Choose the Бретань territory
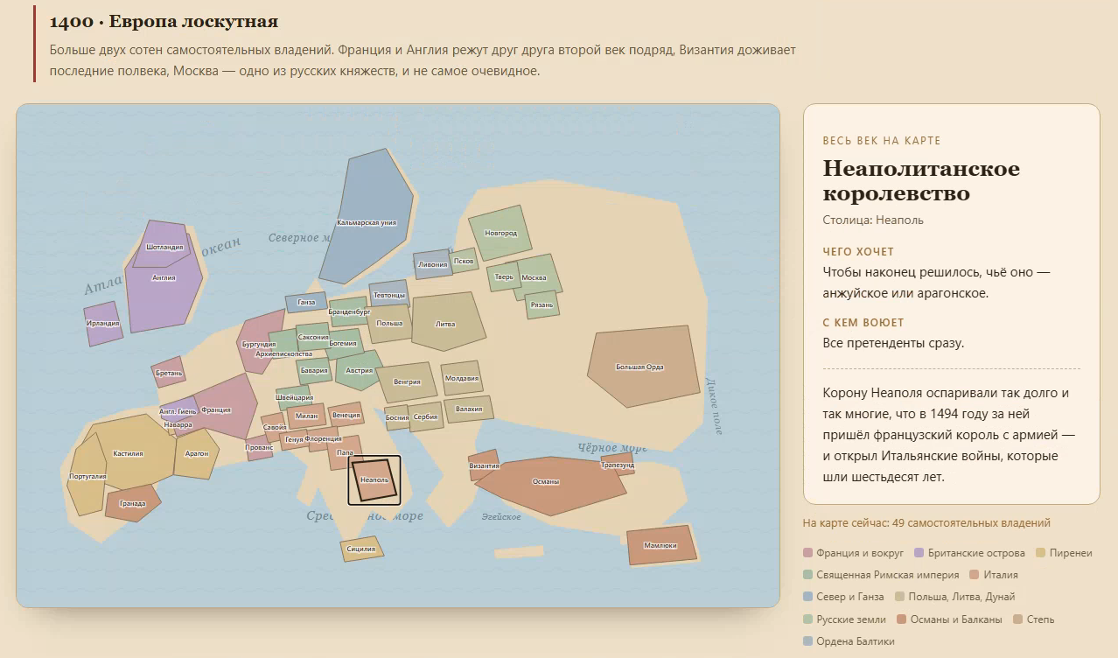The height and width of the screenshot is (658, 1118). [x=168, y=372]
